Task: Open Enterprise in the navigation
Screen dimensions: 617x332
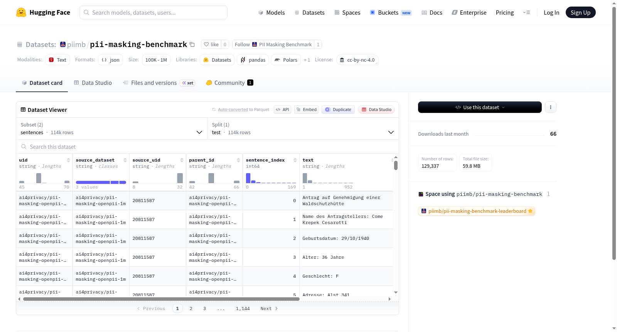Action: 469,12
